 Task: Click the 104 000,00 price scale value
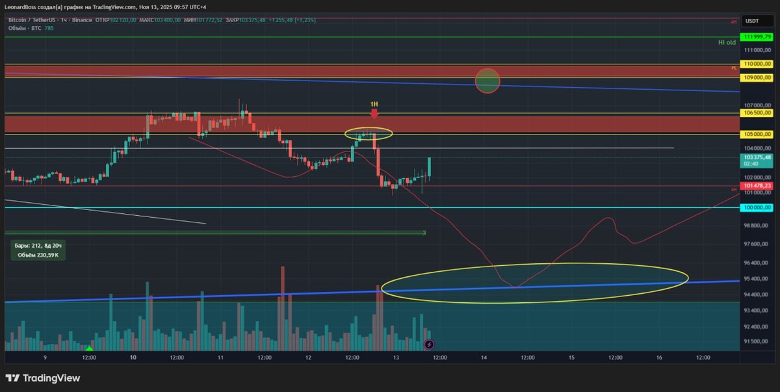click(x=758, y=148)
